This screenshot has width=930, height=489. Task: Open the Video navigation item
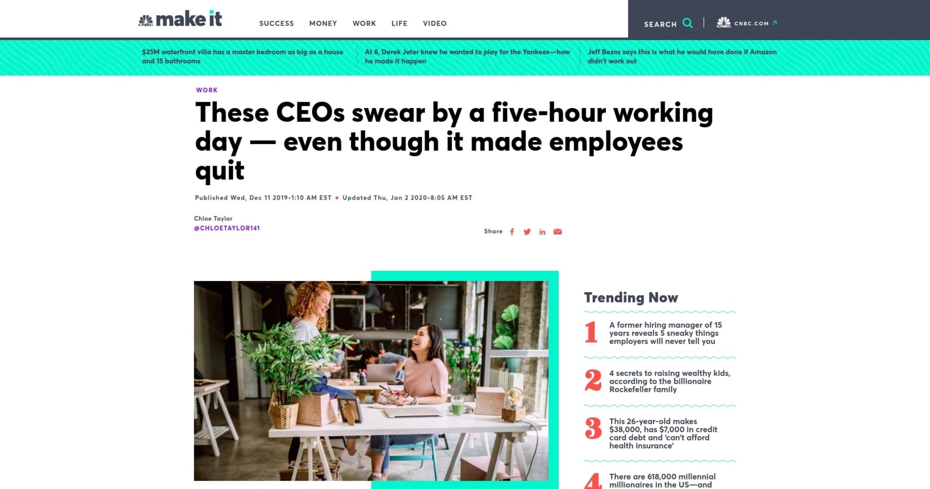tap(434, 23)
